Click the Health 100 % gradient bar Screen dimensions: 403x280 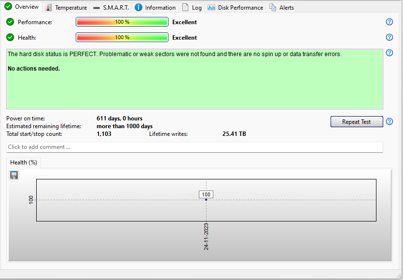click(122, 37)
